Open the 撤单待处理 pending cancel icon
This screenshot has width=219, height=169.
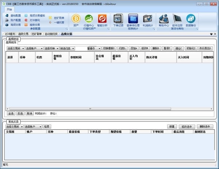133,19
